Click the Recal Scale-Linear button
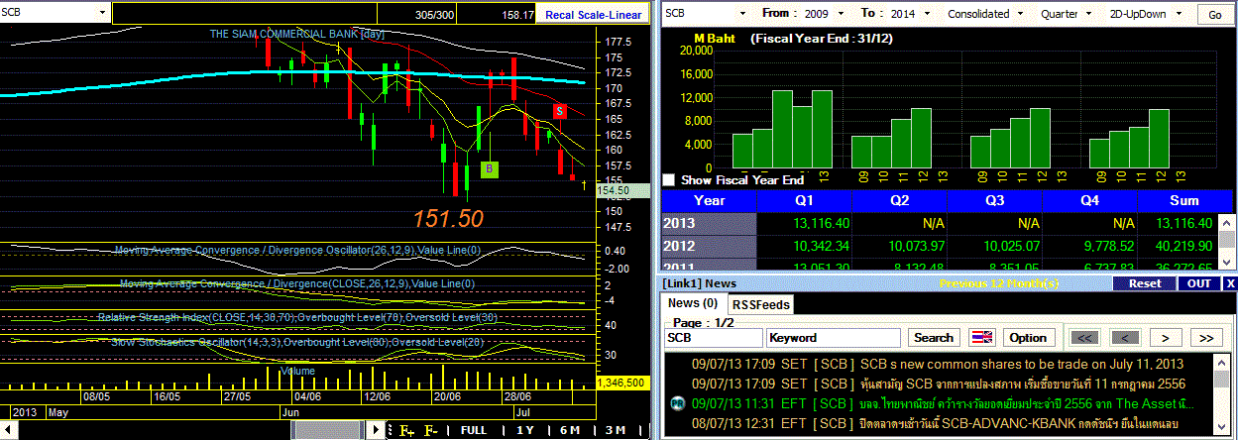This screenshot has width=1238, height=440. coord(594,15)
